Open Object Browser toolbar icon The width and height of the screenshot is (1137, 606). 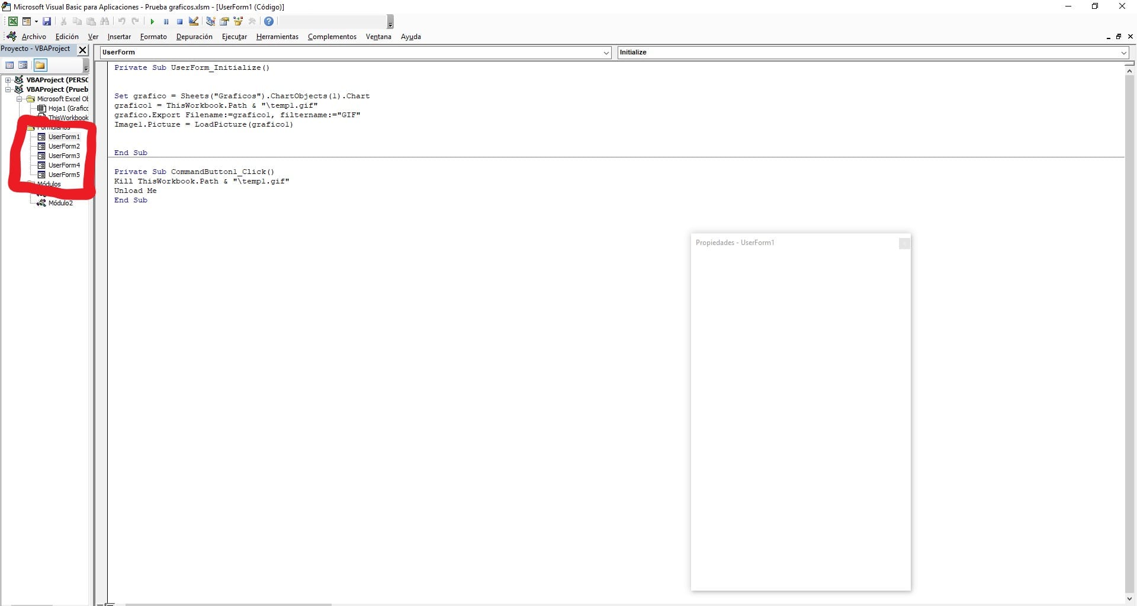pyautogui.click(x=238, y=21)
